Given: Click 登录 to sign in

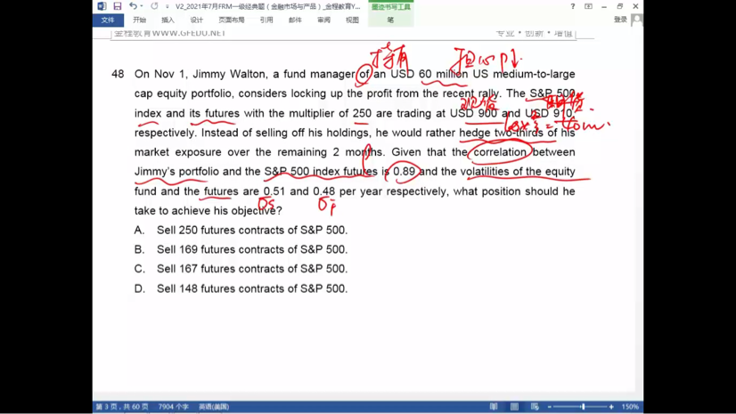Looking at the screenshot, I should [620, 20].
